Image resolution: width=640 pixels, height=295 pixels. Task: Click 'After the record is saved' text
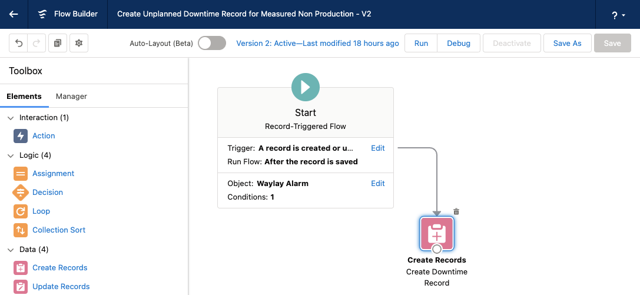(311, 161)
